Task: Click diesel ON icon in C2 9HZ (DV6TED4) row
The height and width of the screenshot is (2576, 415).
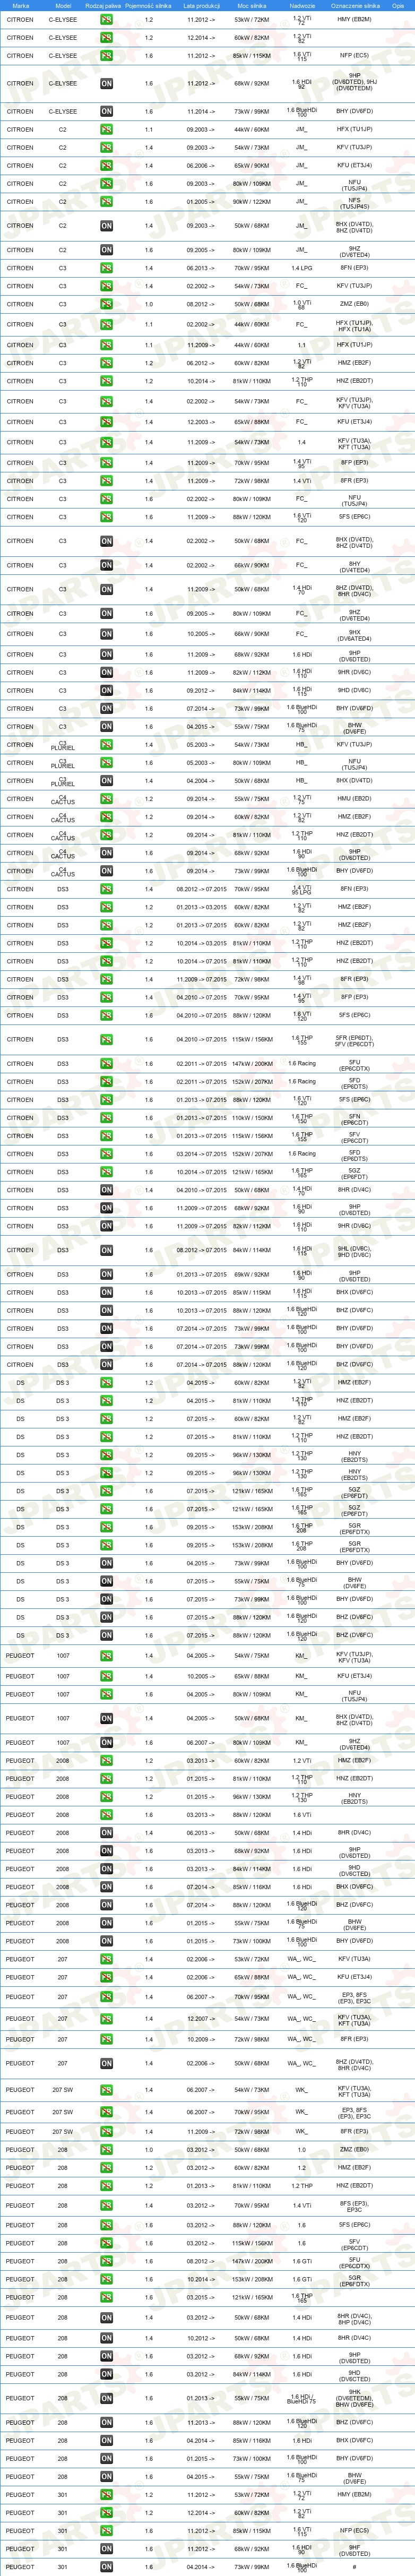Action: [106, 250]
